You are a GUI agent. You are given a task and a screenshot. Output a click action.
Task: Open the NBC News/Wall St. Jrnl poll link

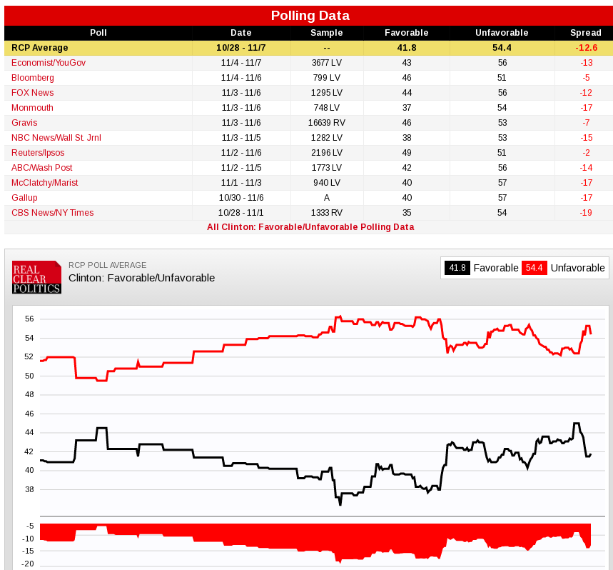[56, 138]
